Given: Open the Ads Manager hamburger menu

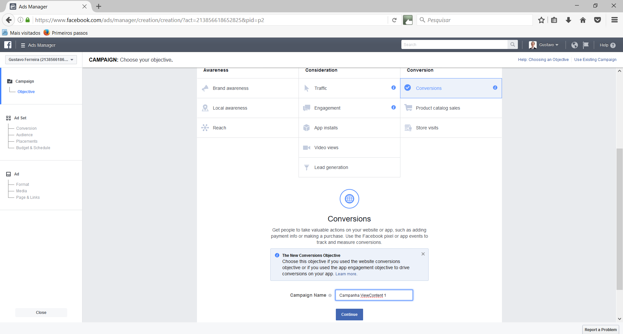Looking at the screenshot, I should pyautogui.click(x=23, y=45).
